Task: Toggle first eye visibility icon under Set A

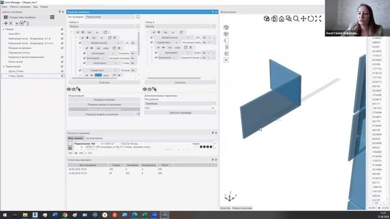Action: tap(69, 89)
